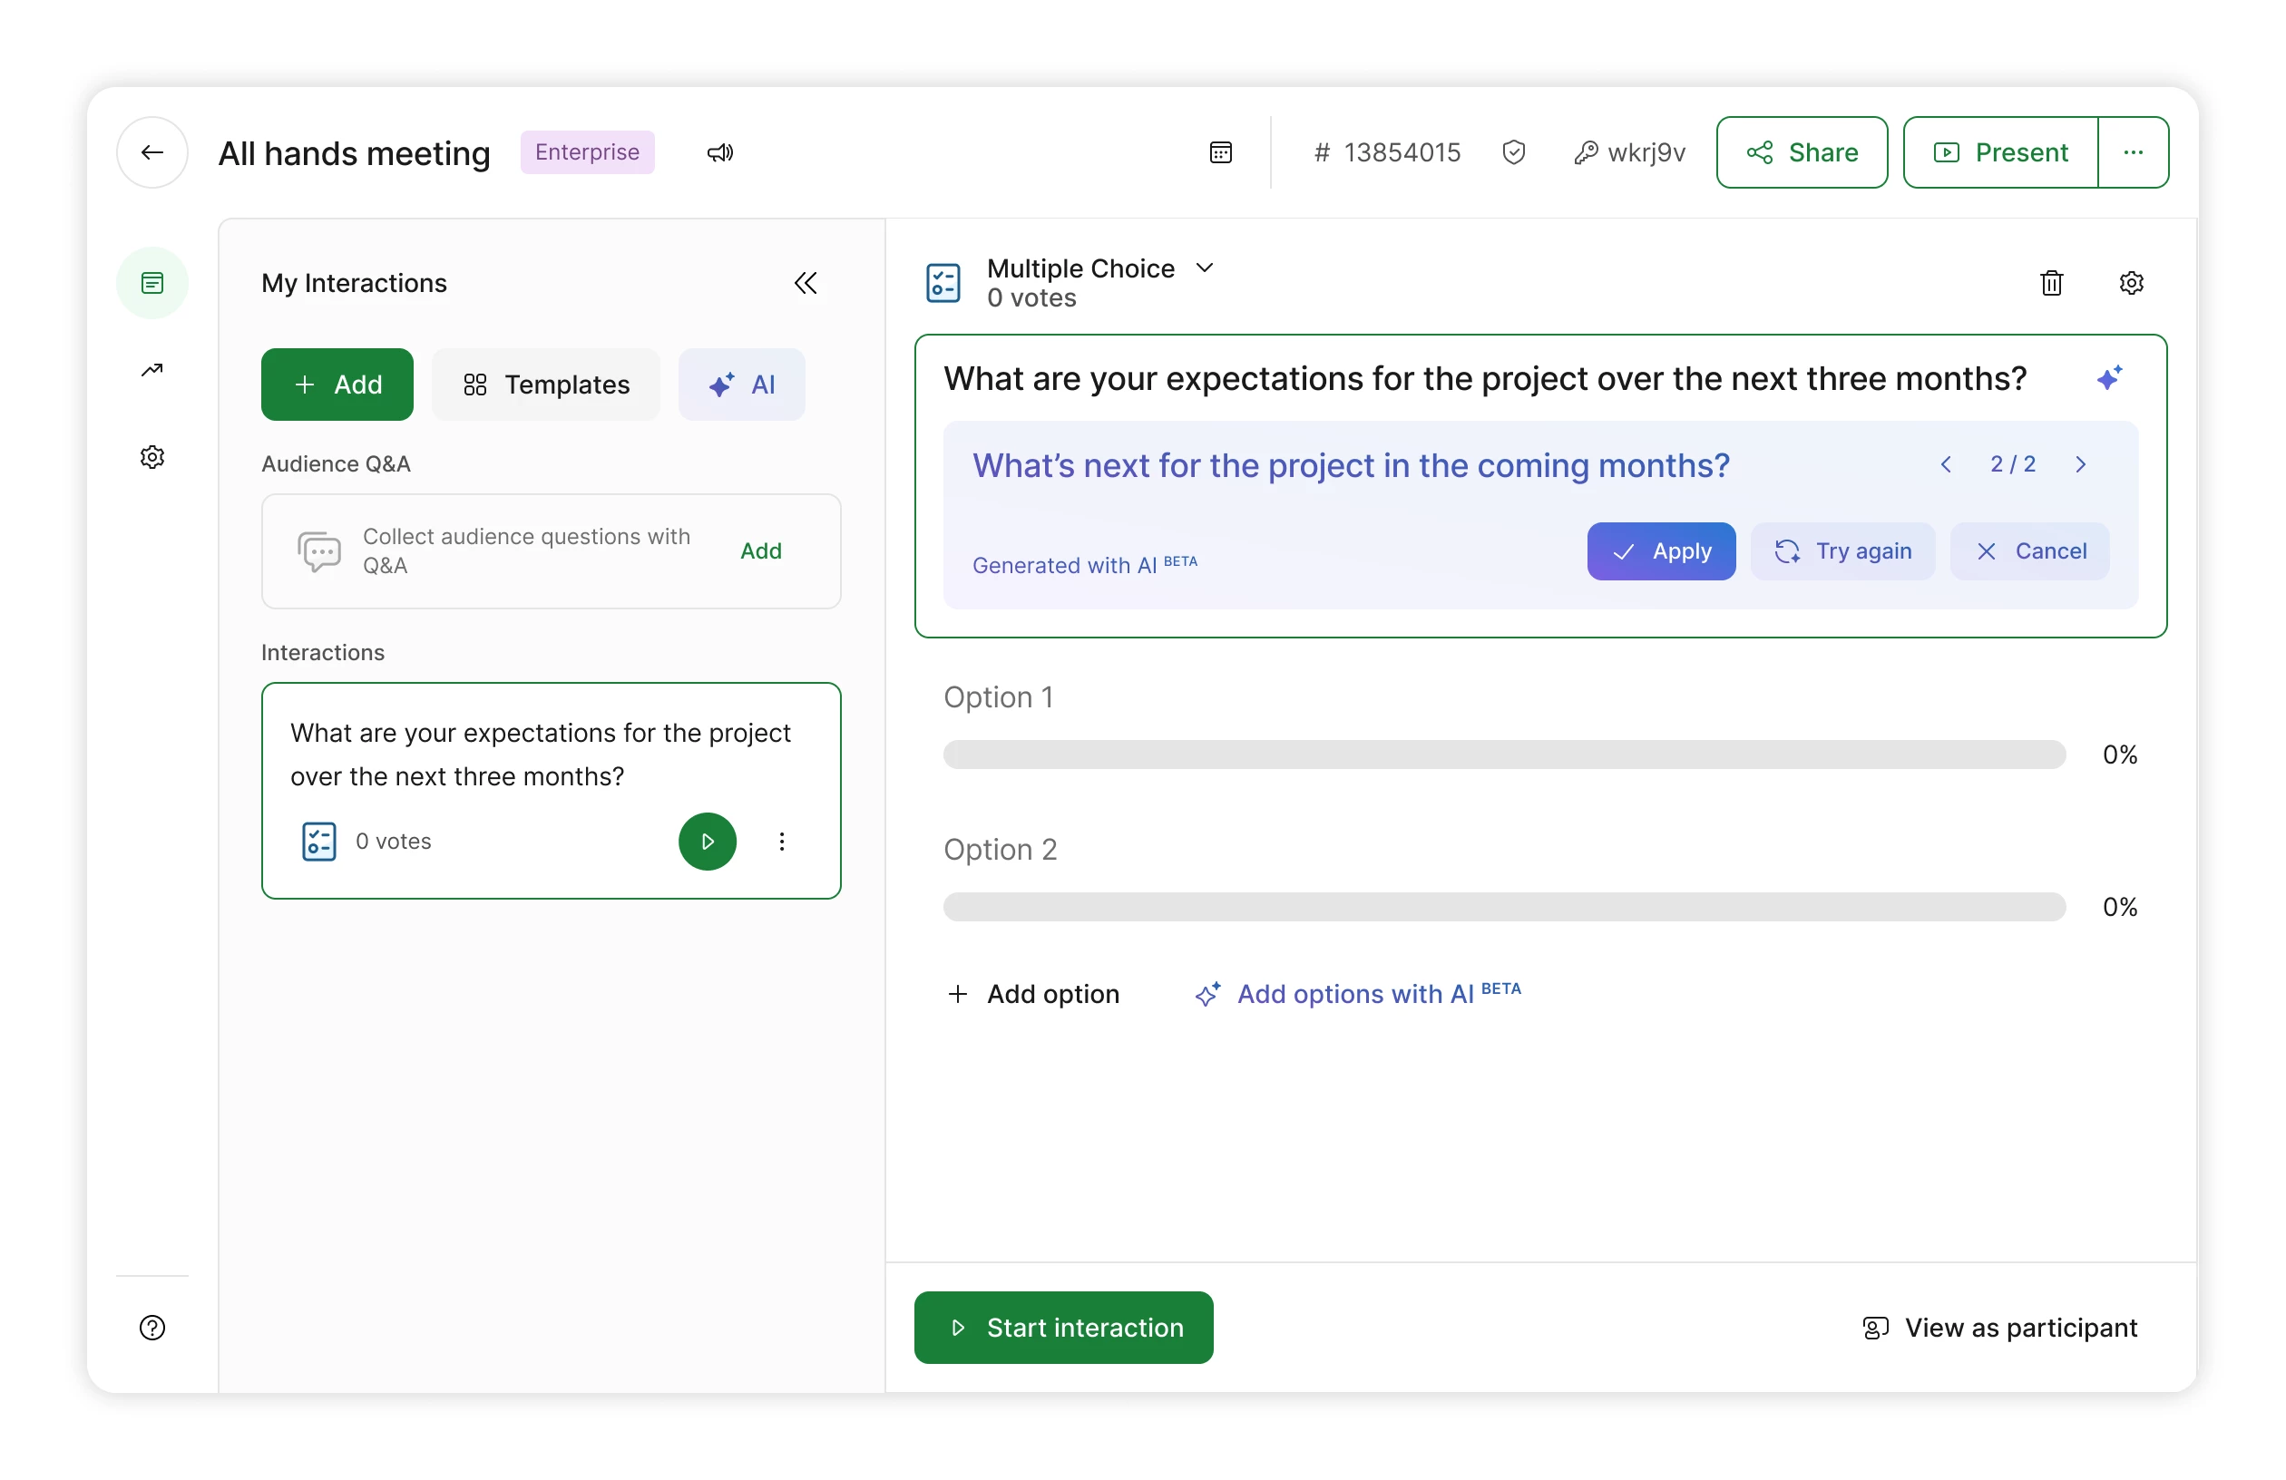Delete the poll with trash icon
Image resolution: width=2286 pixels, height=1480 pixels.
(2051, 282)
